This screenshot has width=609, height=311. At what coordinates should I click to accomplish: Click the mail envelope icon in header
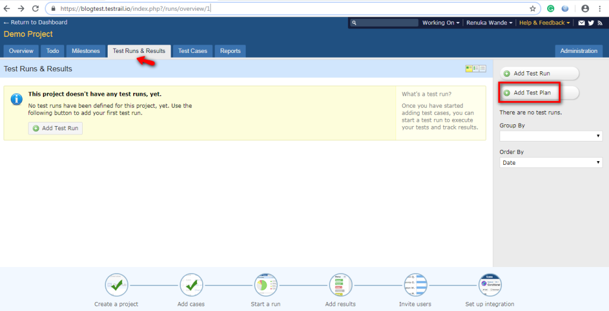(x=581, y=23)
